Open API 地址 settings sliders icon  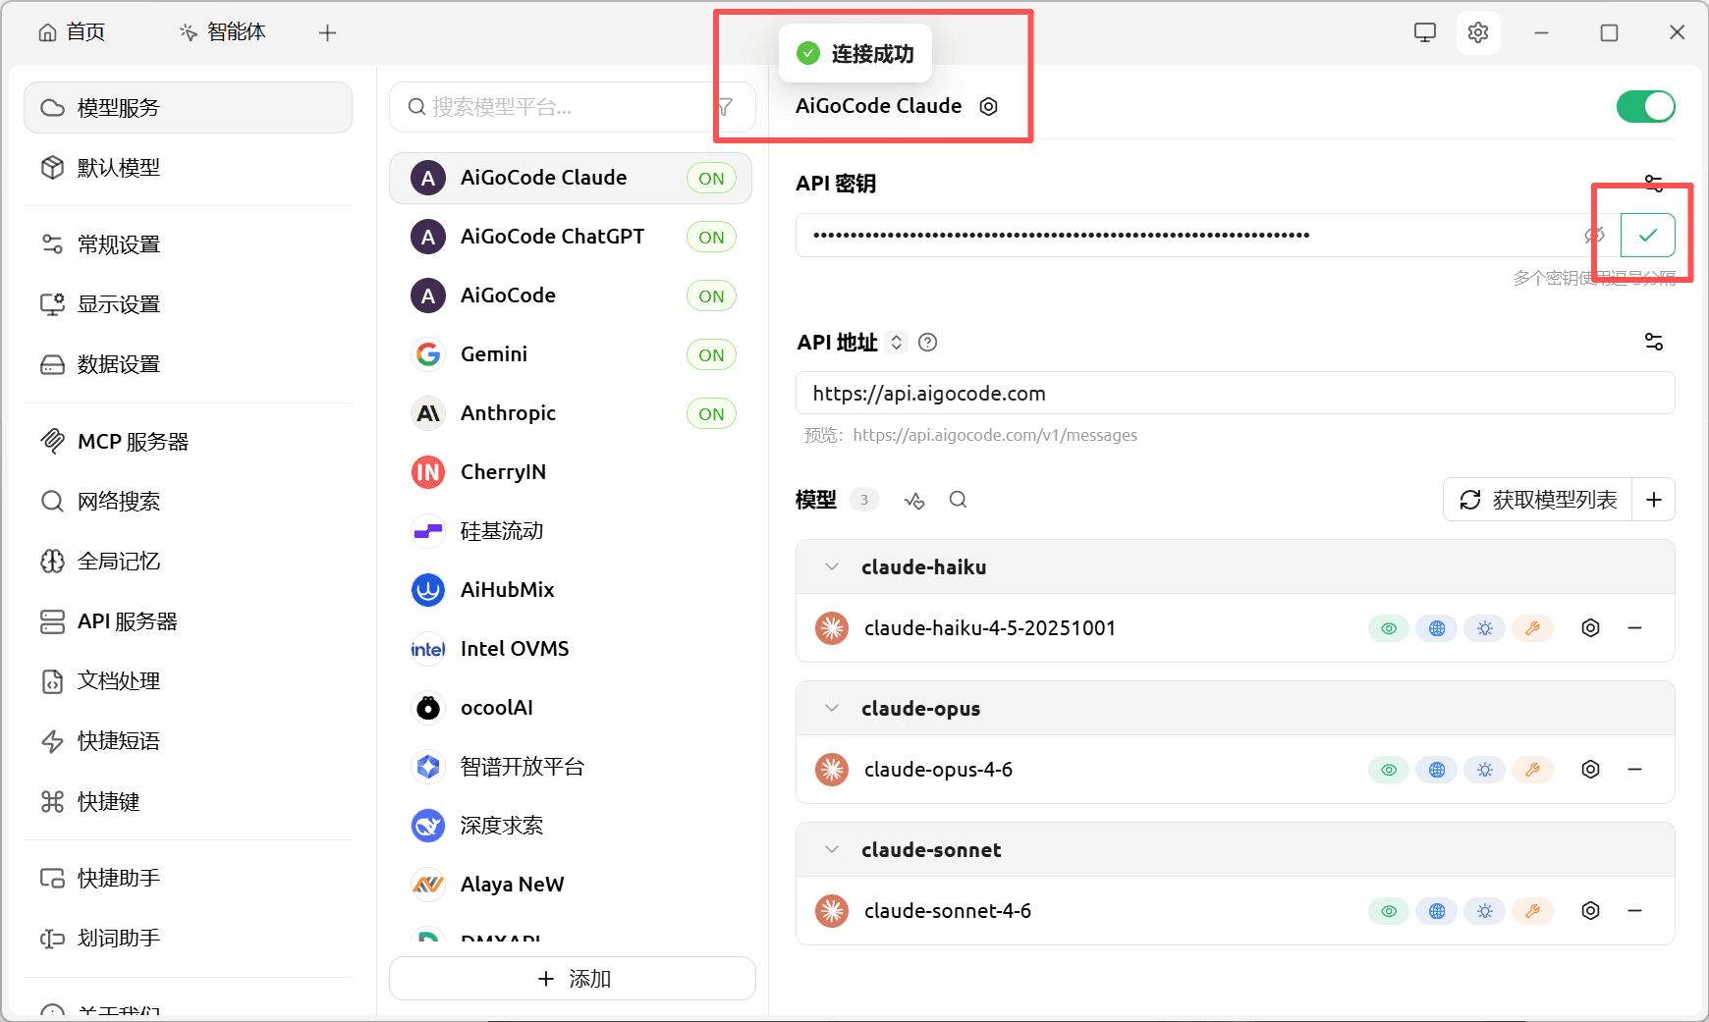pyautogui.click(x=1654, y=342)
